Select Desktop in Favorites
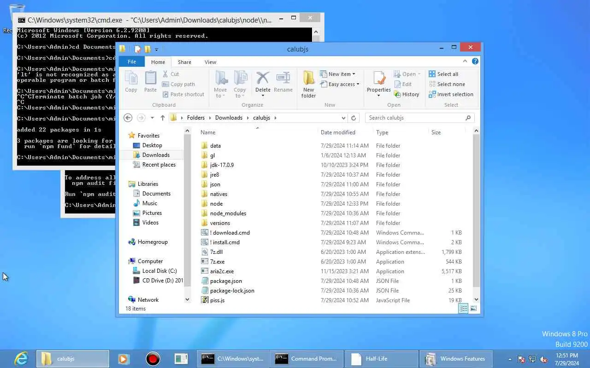The width and height of the screenshot is (590, 368). coord(152,145)
